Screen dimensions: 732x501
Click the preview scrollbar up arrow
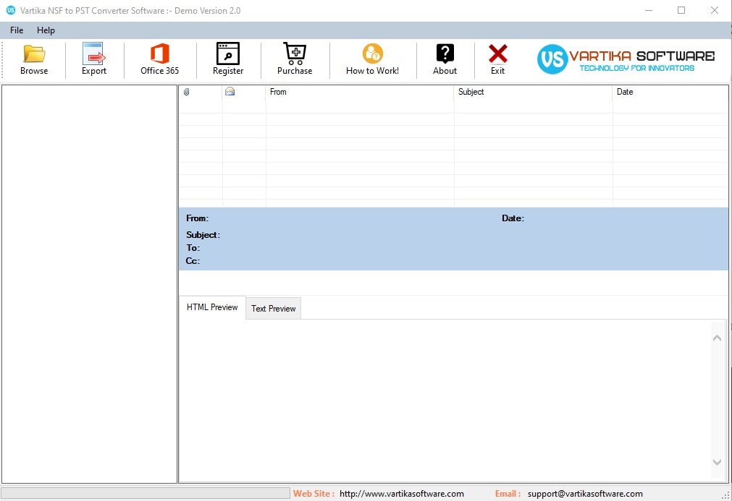pos(717,338)
